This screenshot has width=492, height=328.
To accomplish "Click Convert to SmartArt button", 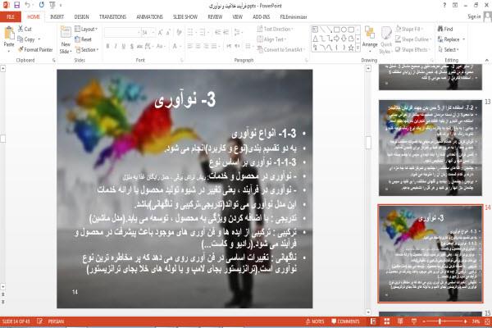I will click(280, 49).
